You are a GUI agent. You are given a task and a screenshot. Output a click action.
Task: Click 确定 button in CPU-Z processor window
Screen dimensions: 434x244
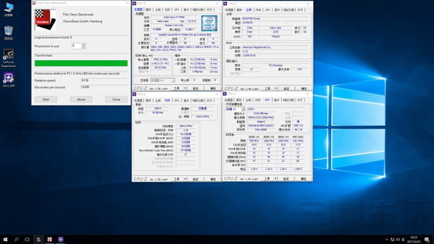[x=213, y=88]
